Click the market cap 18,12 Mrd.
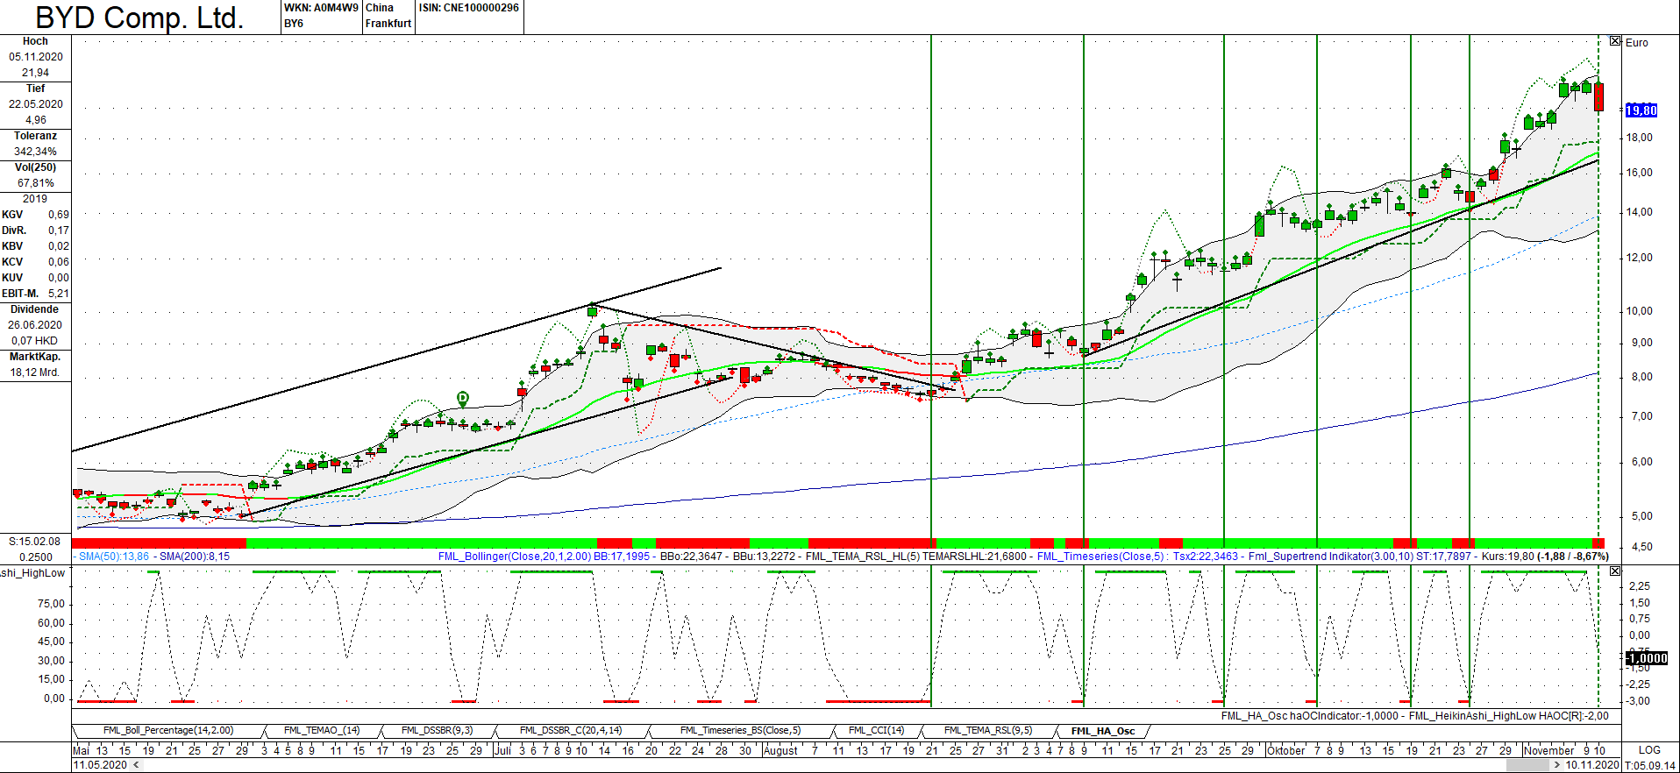Viewport: 1680px width, 773px height. [36, 372]
